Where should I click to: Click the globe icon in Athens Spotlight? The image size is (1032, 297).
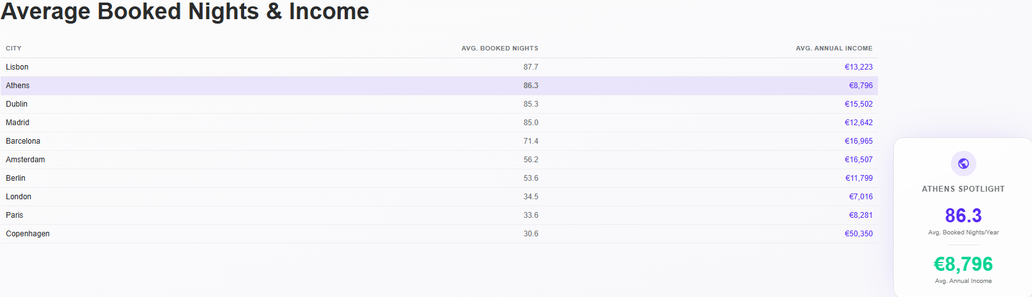click(963, 164)
